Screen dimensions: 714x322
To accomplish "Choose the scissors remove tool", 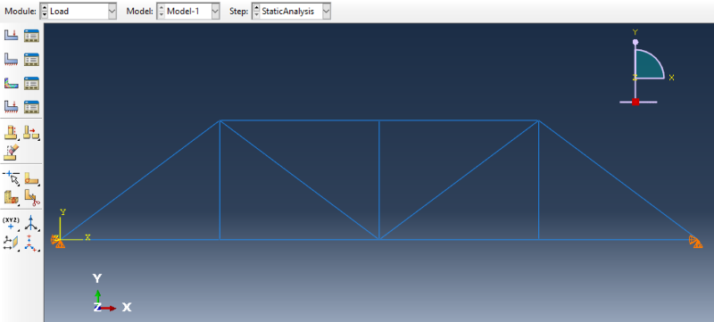I will [31, 197].
